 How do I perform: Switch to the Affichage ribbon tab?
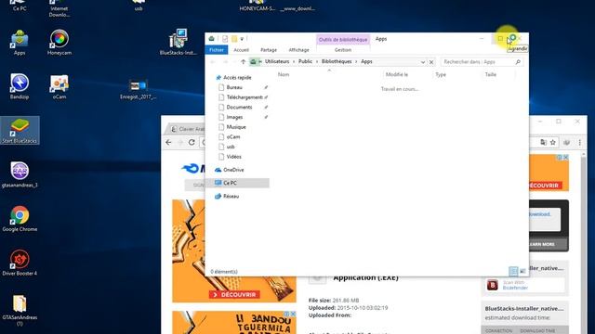[x=298, y=50]
